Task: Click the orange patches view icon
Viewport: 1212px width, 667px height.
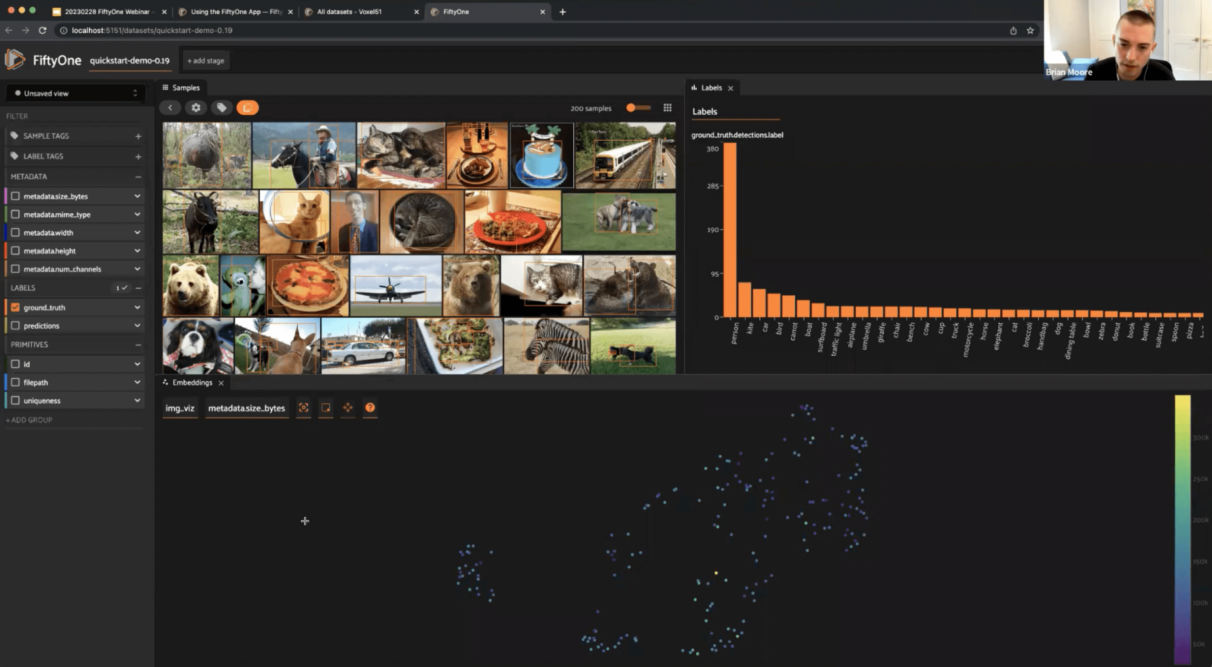Action: 248,107
